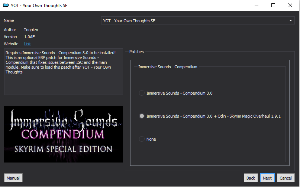
Task: Click the Name label
Action: pyautogui.click(x=9, y=20)
